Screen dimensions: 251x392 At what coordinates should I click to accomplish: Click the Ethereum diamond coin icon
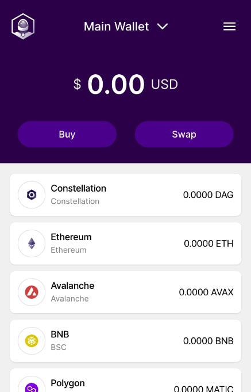click(x=32, y=243)
